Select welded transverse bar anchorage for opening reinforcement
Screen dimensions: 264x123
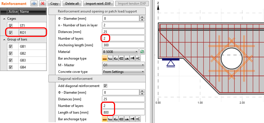(127, 59)
